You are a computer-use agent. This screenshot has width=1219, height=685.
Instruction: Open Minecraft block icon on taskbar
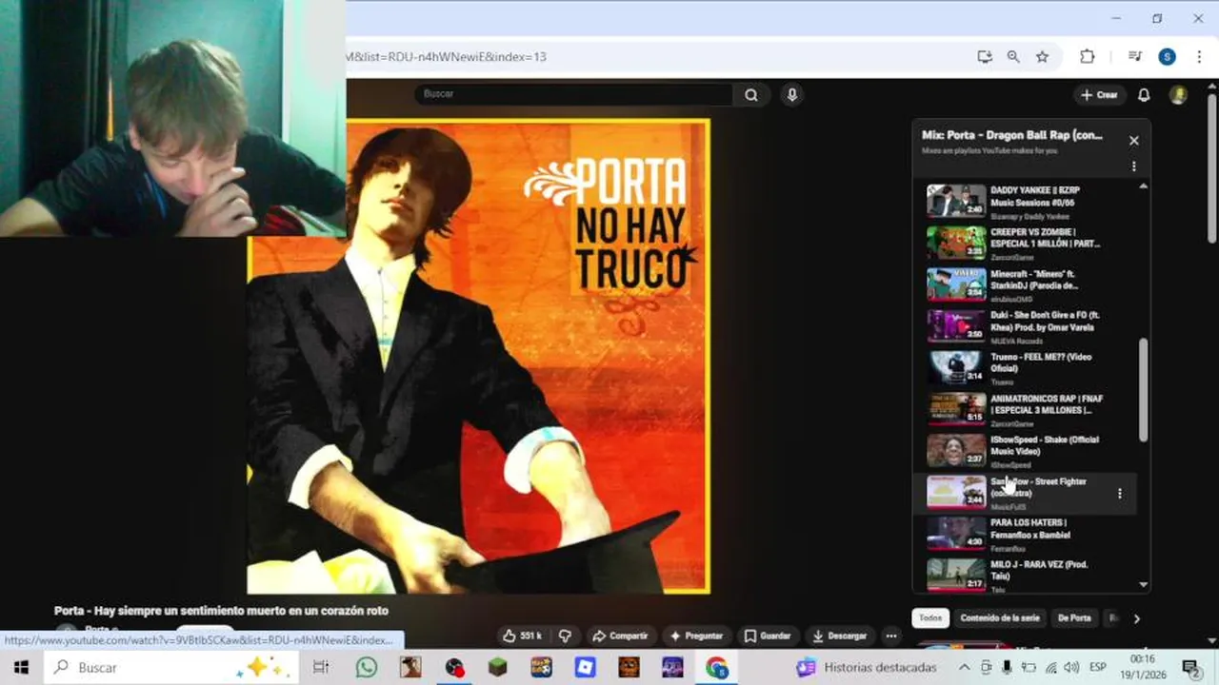pos(498,668)
